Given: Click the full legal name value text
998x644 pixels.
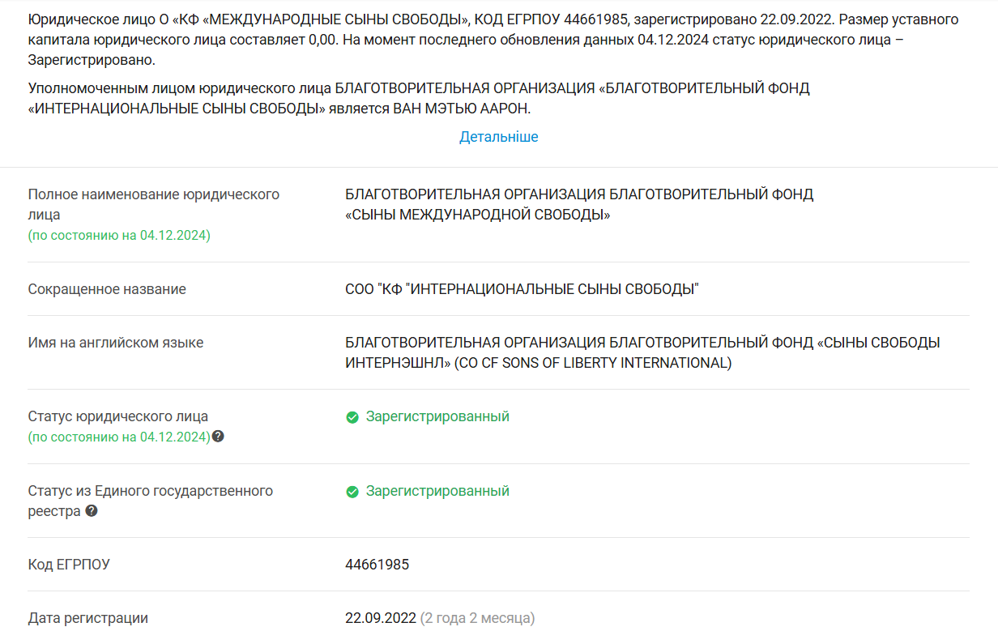Looking at the screenshot, I should tap(578, 204).
